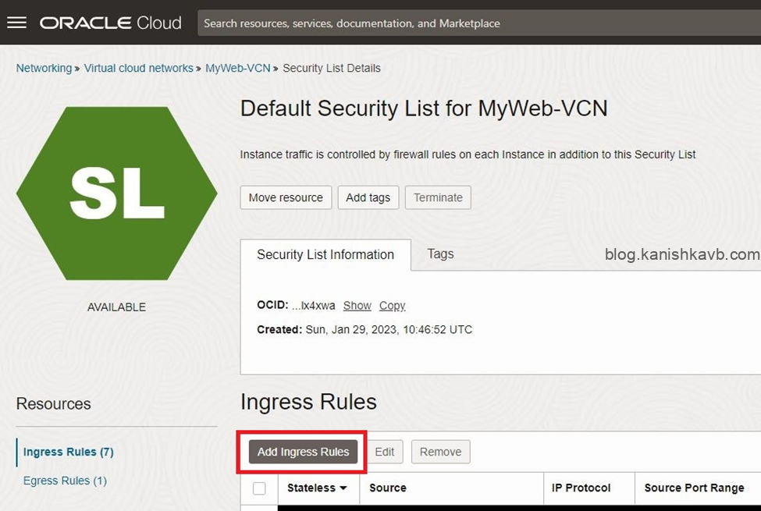This screenshot has height=511, width=761.
Task: Switch to the Tags tab
Action: click(x=440, y=254)
